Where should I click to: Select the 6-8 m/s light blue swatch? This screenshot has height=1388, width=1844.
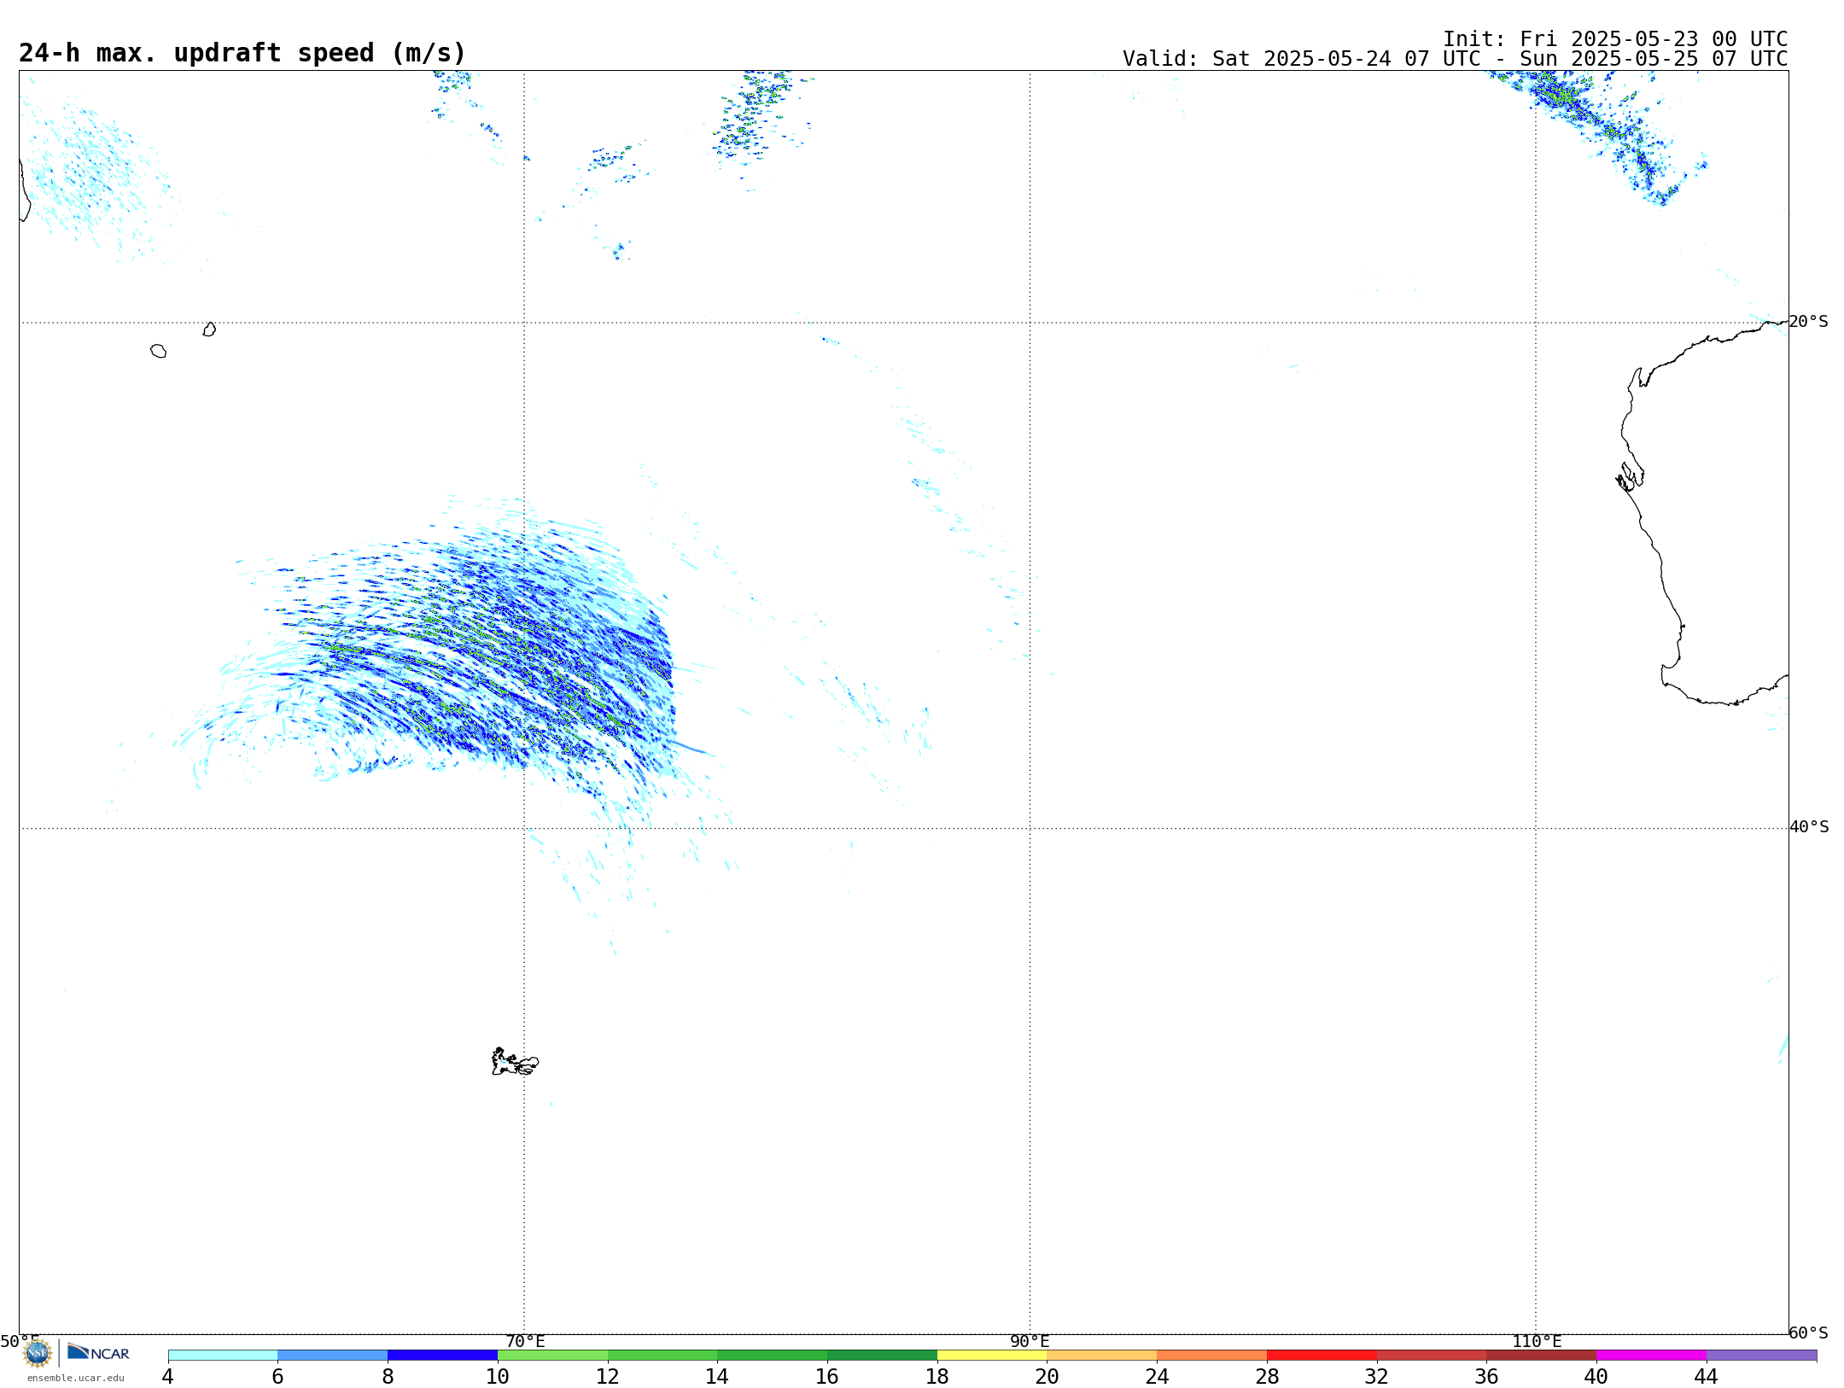click(x=333, y=1355)
